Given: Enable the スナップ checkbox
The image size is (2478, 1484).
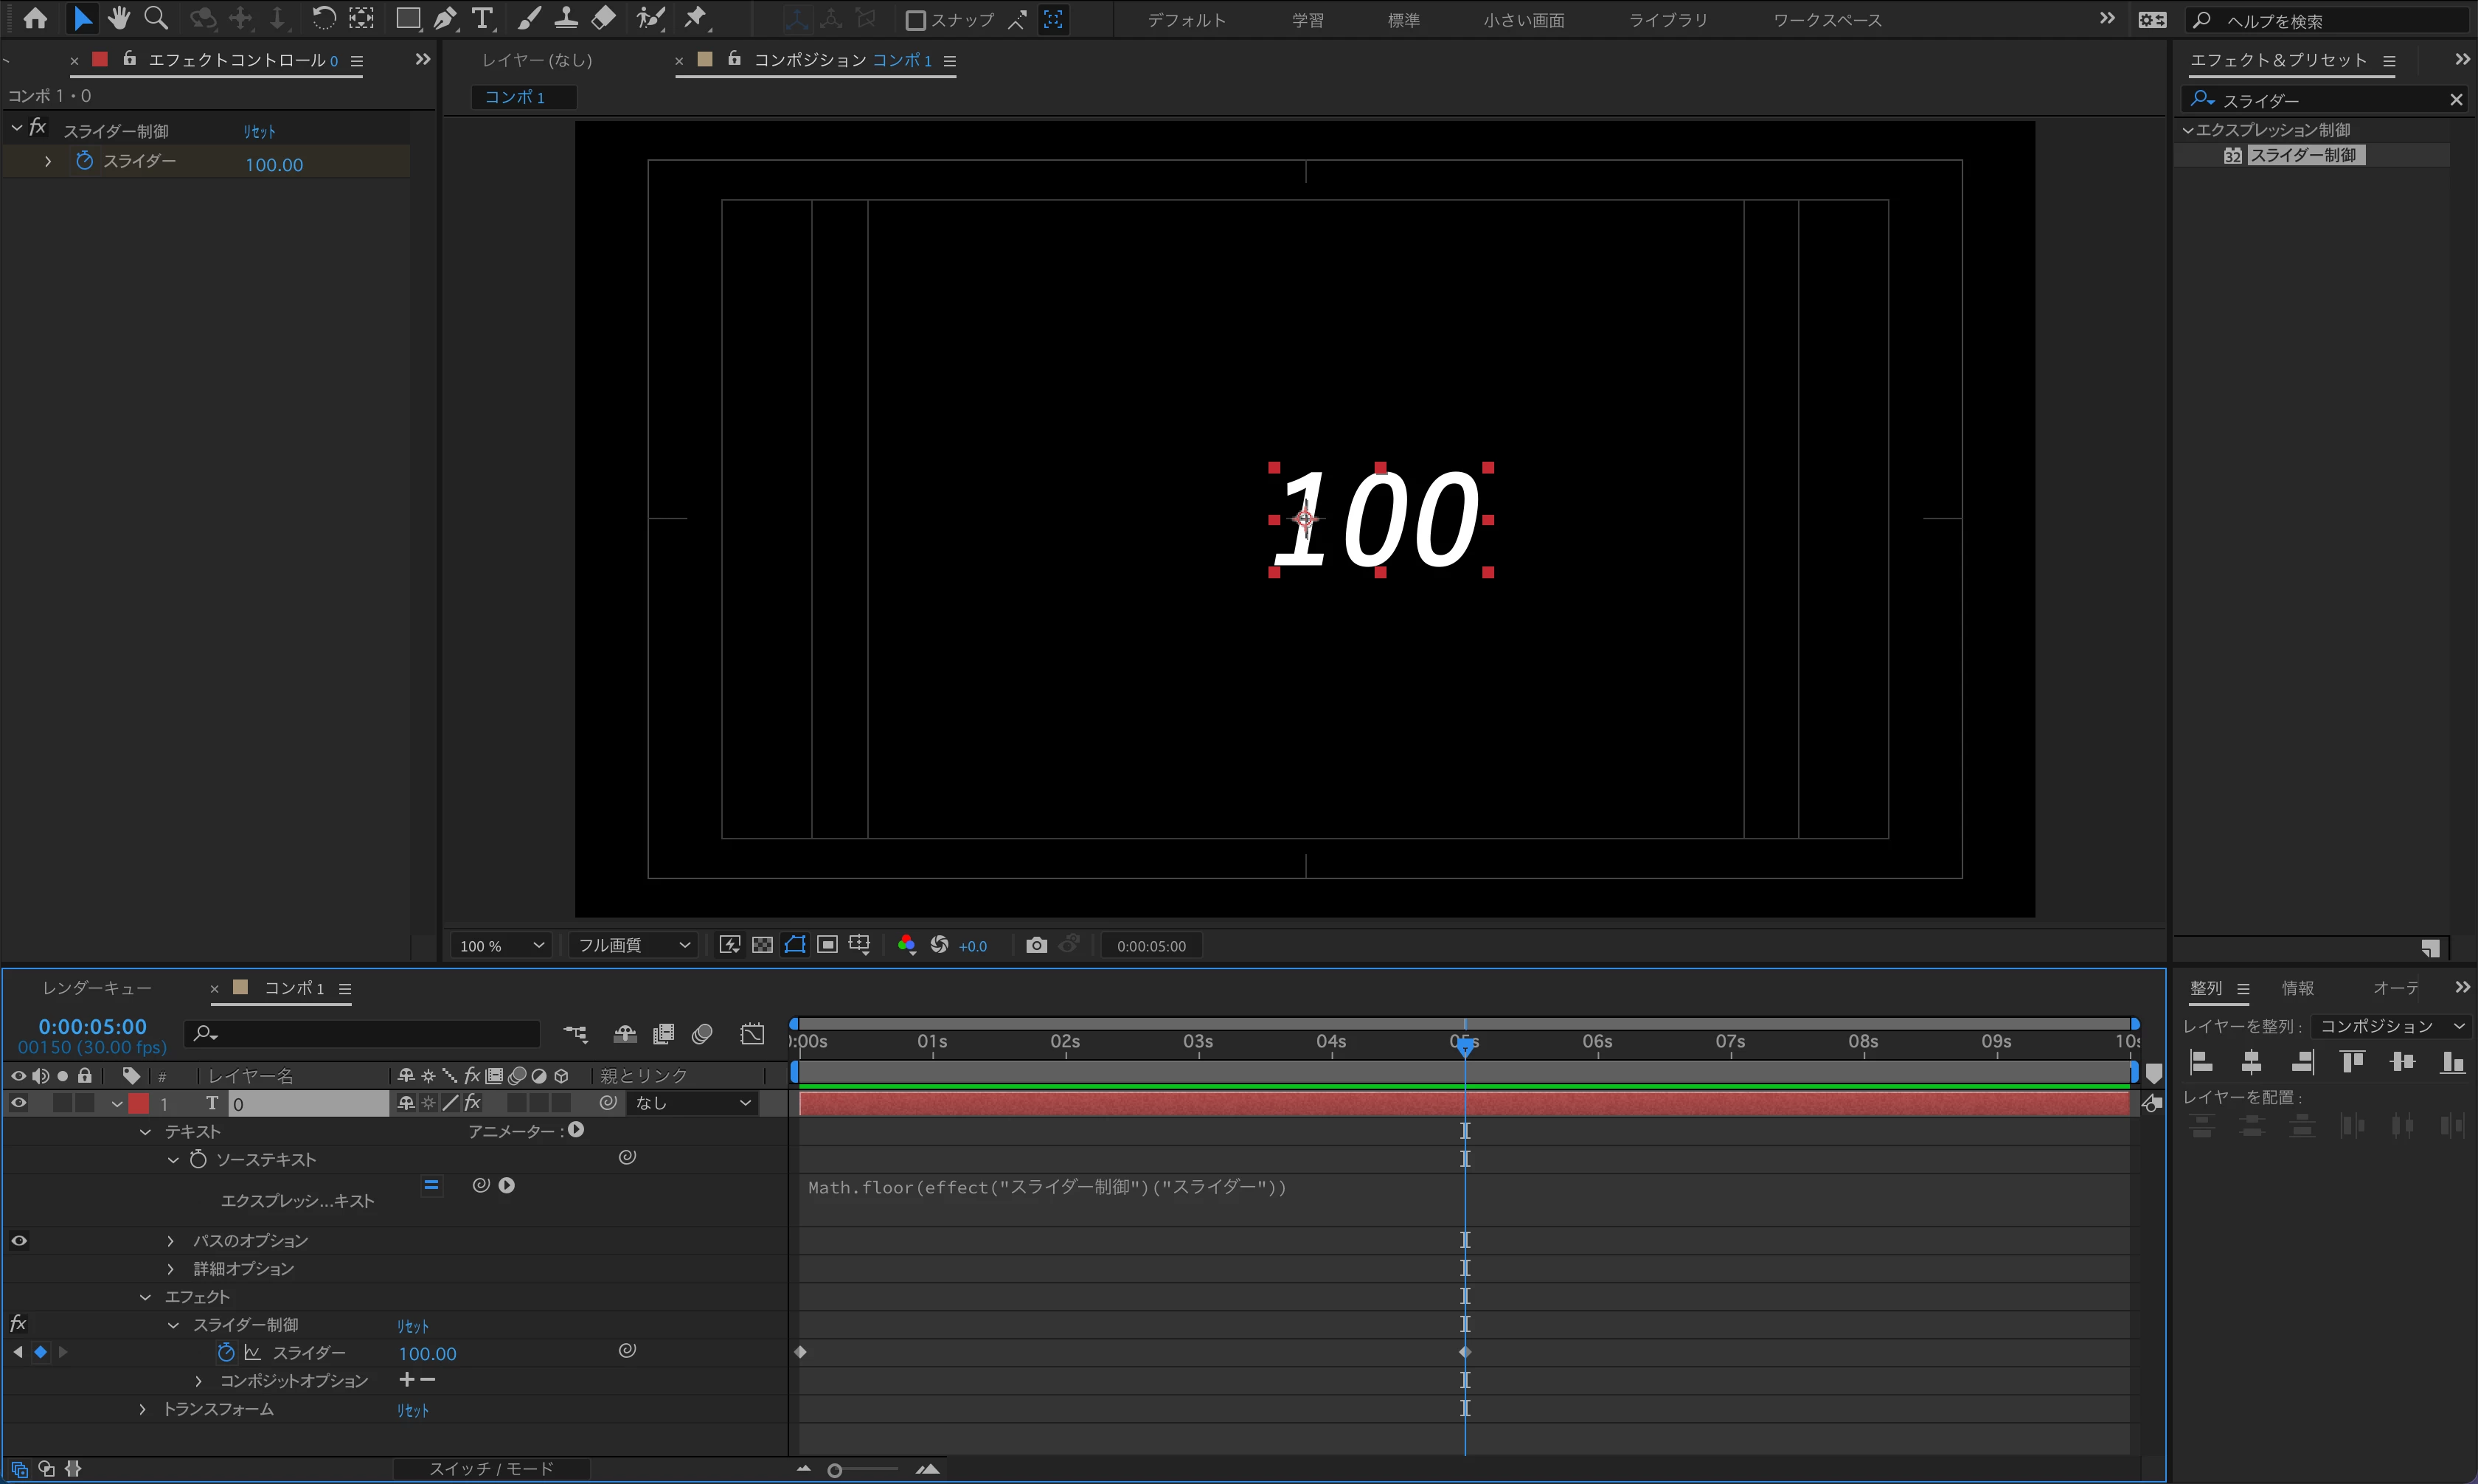Looking at the screenshot, I should [914, 20].
